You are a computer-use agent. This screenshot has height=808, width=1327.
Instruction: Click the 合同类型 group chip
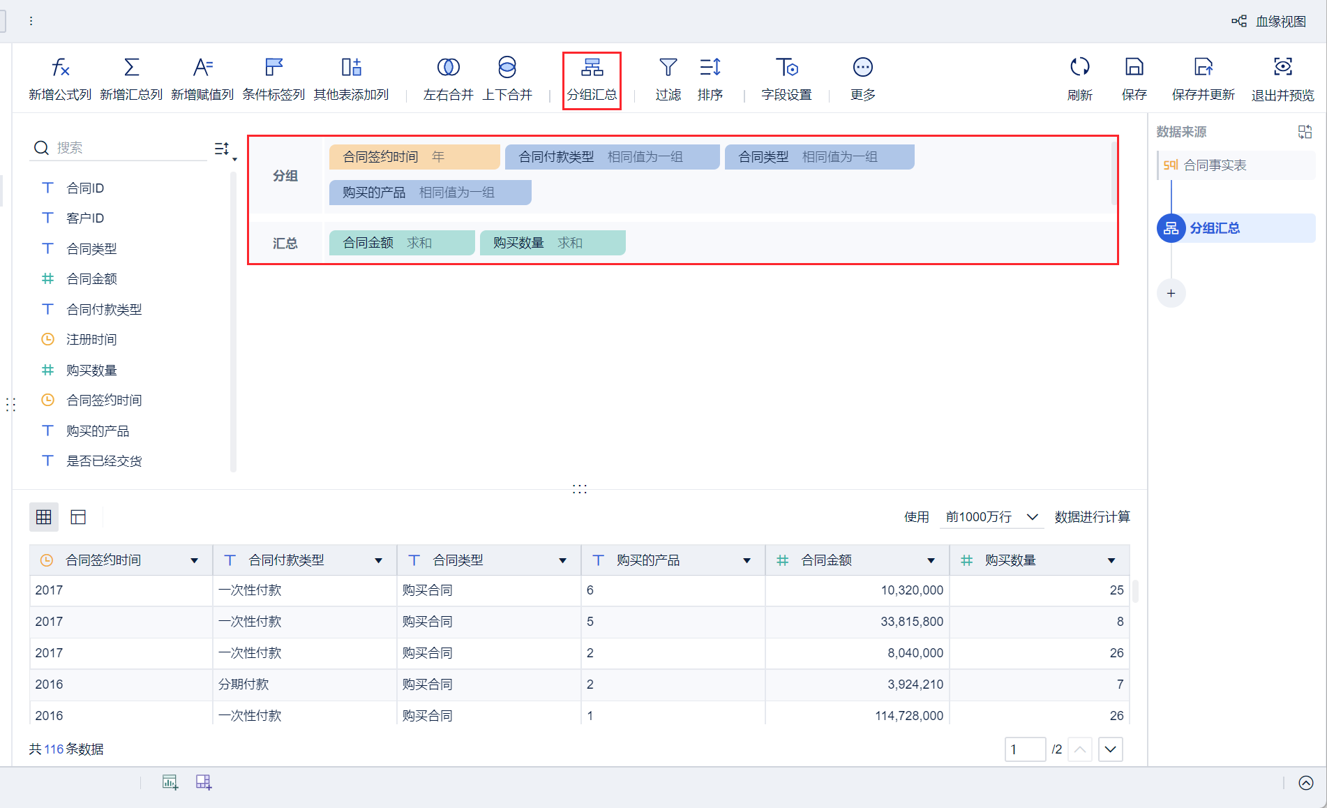pos(819,157)
